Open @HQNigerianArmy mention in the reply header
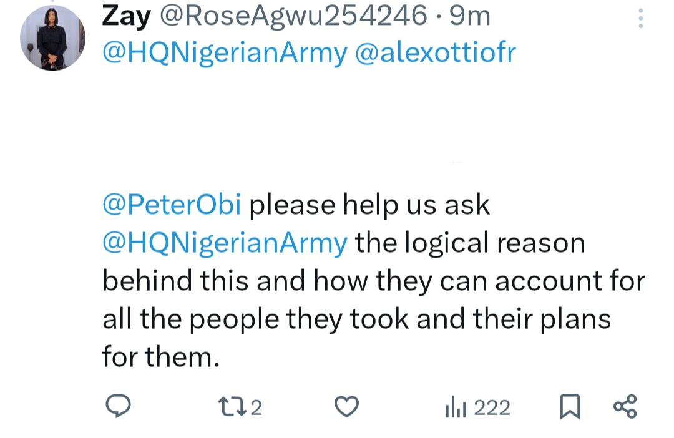Screen dimensions: 674x438 [225, 53]
